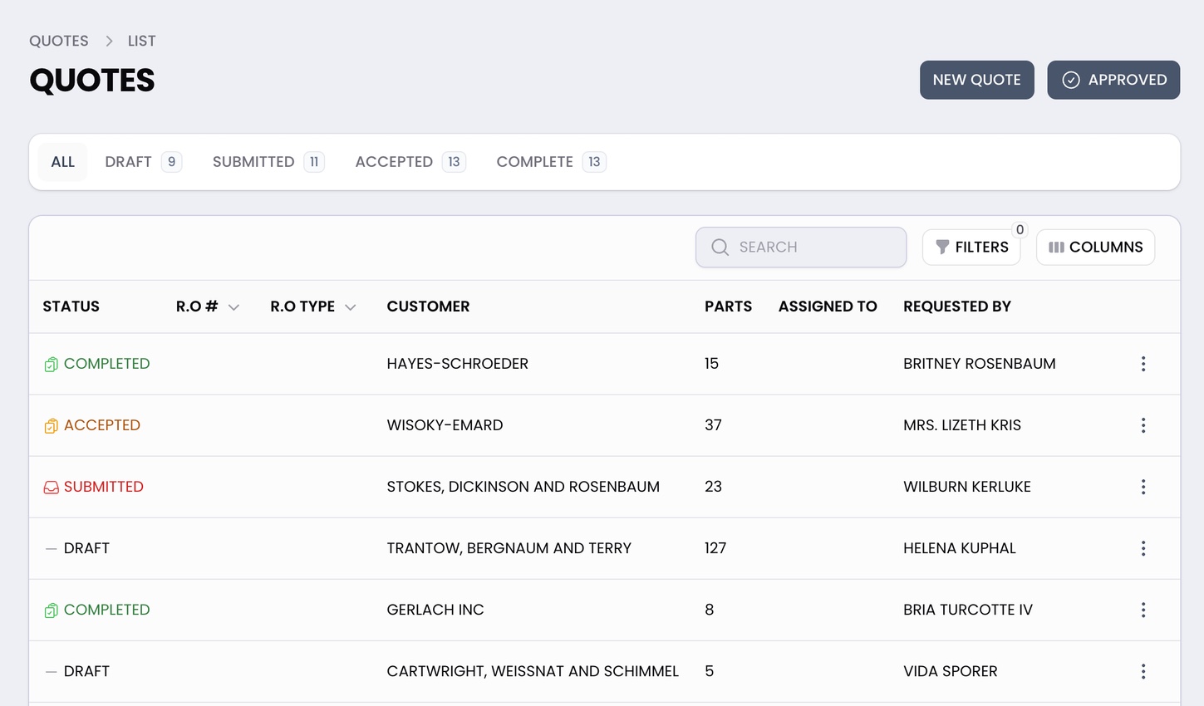Click the filter count badge showing 0
Image resolution: width=1204 pixels, height=706 pixels.
(1019, 229)
